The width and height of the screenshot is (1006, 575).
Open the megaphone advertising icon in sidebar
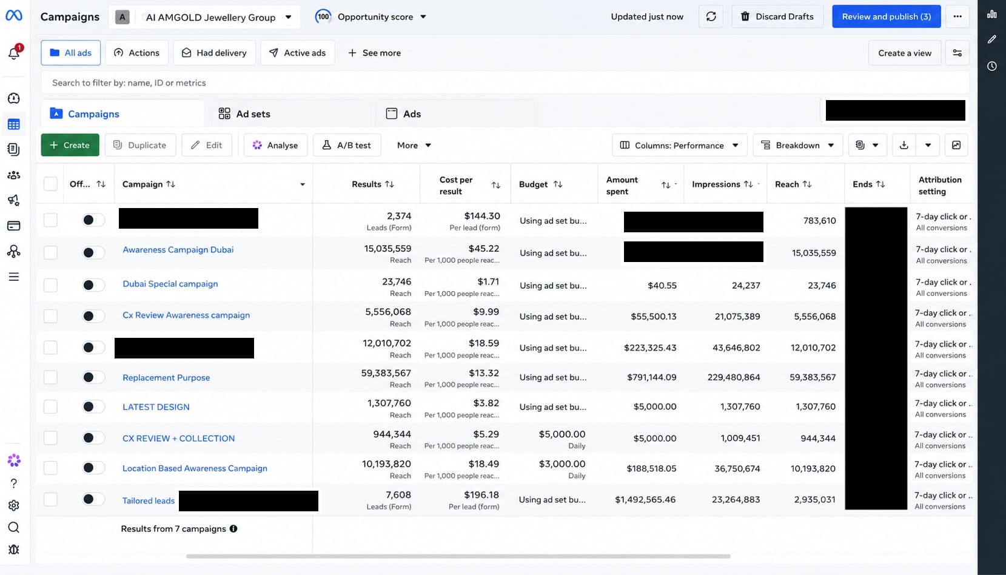(14, 200)
